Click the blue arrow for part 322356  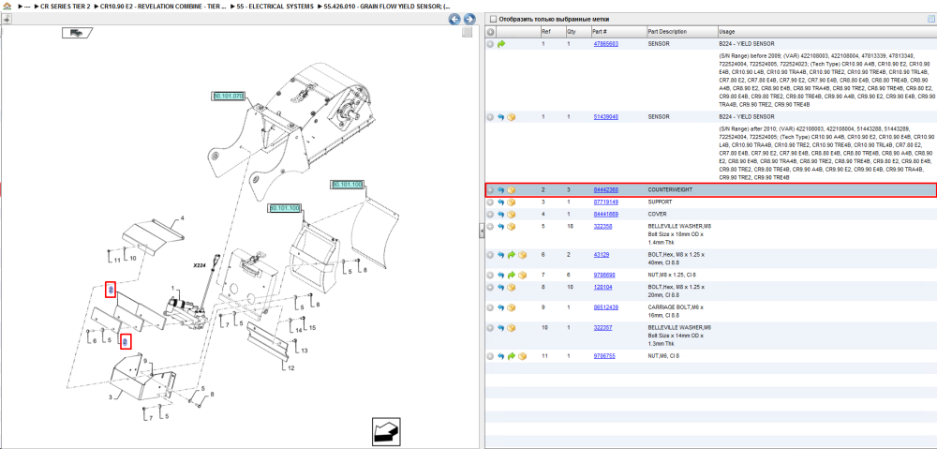click(500, 227)
